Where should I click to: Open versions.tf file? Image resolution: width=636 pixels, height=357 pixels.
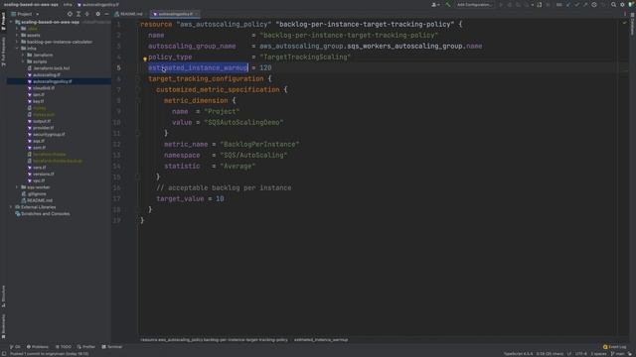(x=44, y=175)
